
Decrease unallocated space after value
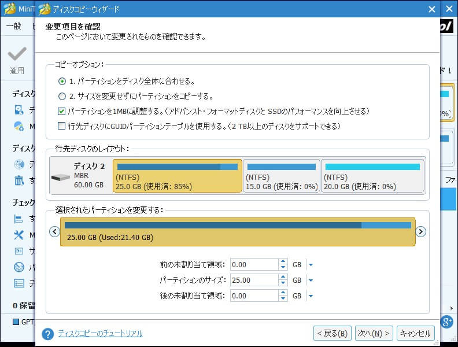pyautogui.click(x=283, y=299)
